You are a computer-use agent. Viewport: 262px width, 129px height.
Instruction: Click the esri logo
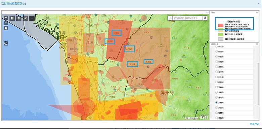[x=204, y=117]
